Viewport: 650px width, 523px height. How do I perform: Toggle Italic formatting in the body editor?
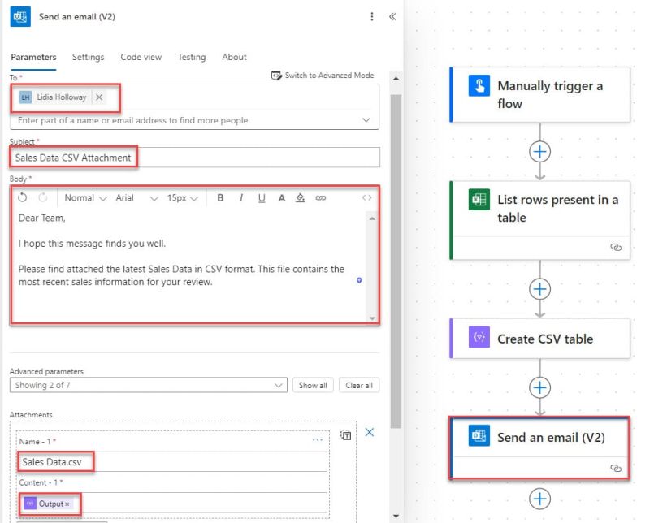click(240, 197)
